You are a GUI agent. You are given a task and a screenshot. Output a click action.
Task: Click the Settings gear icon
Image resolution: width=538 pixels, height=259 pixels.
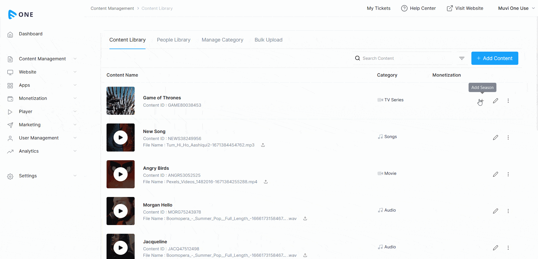pos(10,176)
